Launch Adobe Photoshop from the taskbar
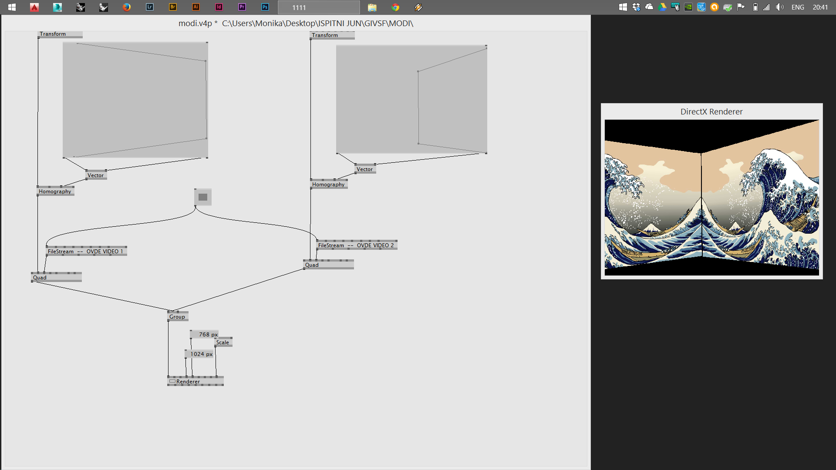Image resolution: width=836 pixels, height=470 pixels. (265, 7)
